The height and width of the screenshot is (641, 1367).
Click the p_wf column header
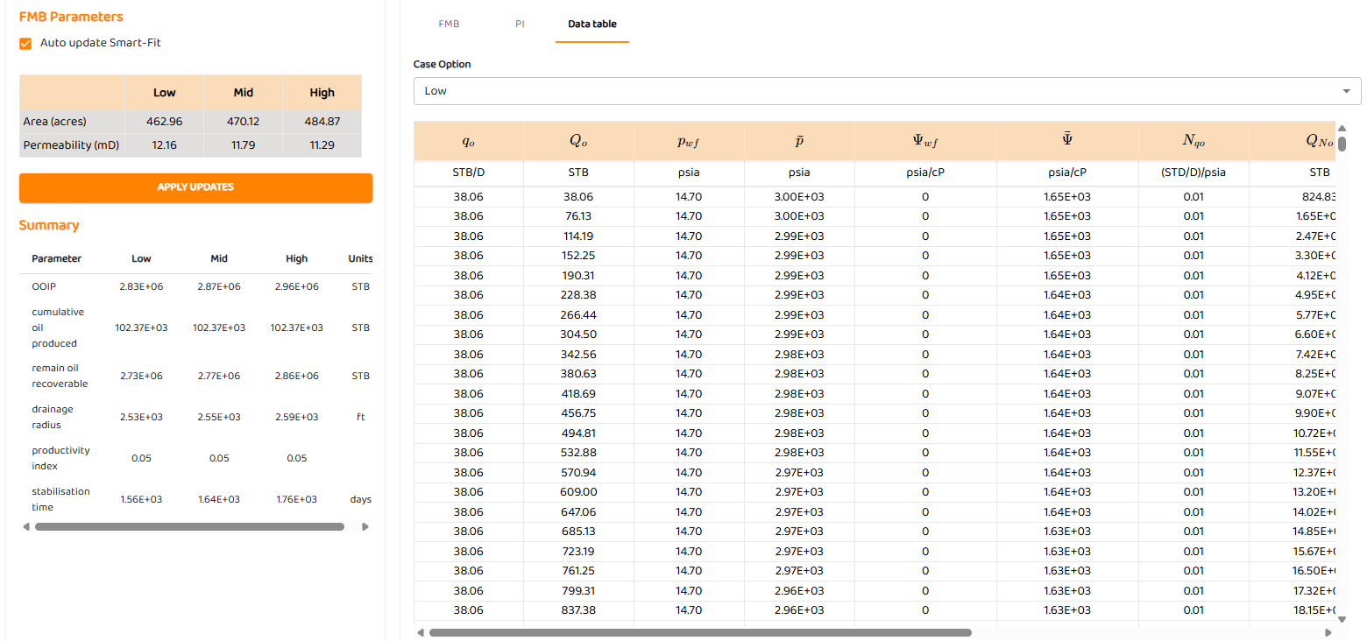tap(689, 141)
